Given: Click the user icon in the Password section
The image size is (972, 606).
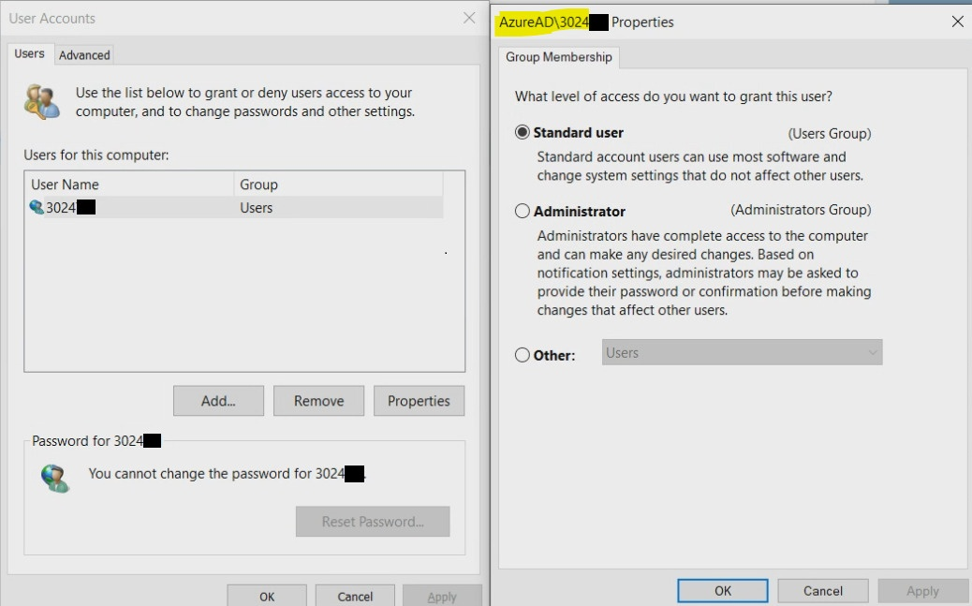Looking at the screenshot, I should click(55, 479).
